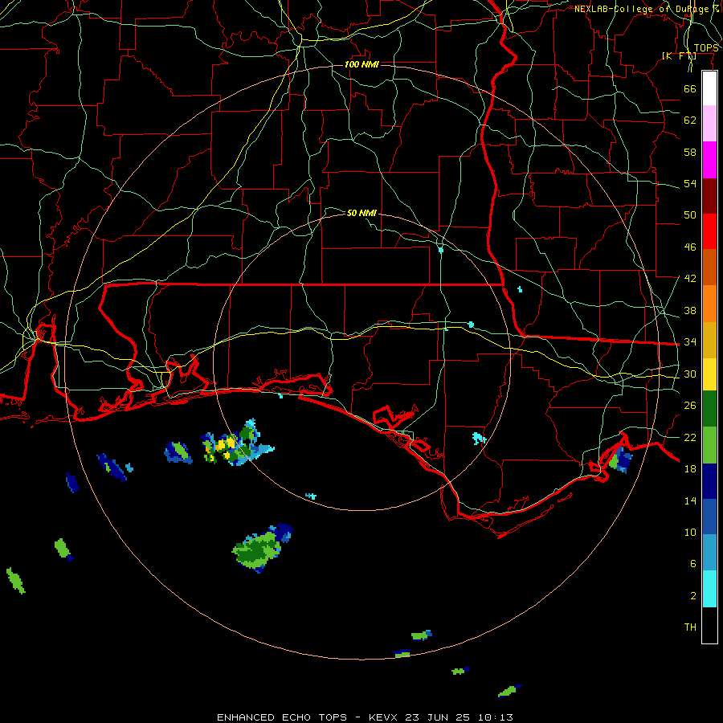Image resolution: width=723 pixels, height=723 pixels.
Task: Click the "22" legend value
Action: 690,437
